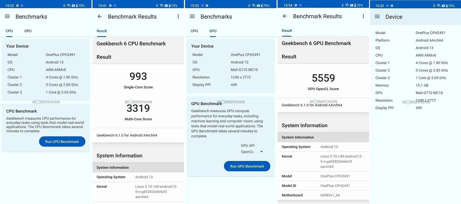Tap the Multi-Core Score label

(138, 119)
